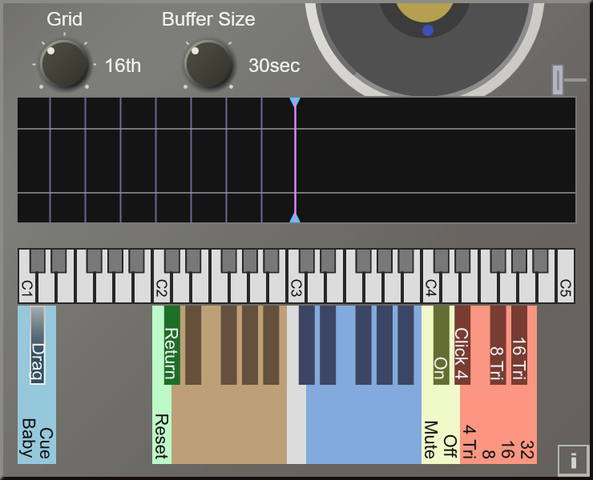The width and height of the screenshot is (593, 480).
Task: Click the Grid knob
Action: tap(64, 66)
